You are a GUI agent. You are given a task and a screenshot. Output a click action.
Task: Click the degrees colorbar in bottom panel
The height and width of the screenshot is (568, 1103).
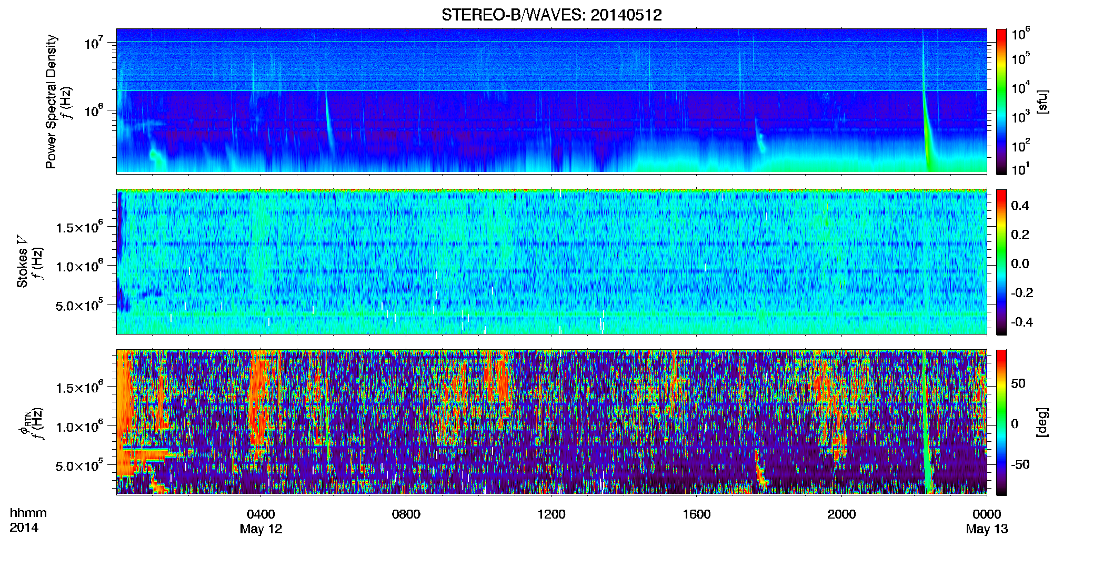point(1001,422)
